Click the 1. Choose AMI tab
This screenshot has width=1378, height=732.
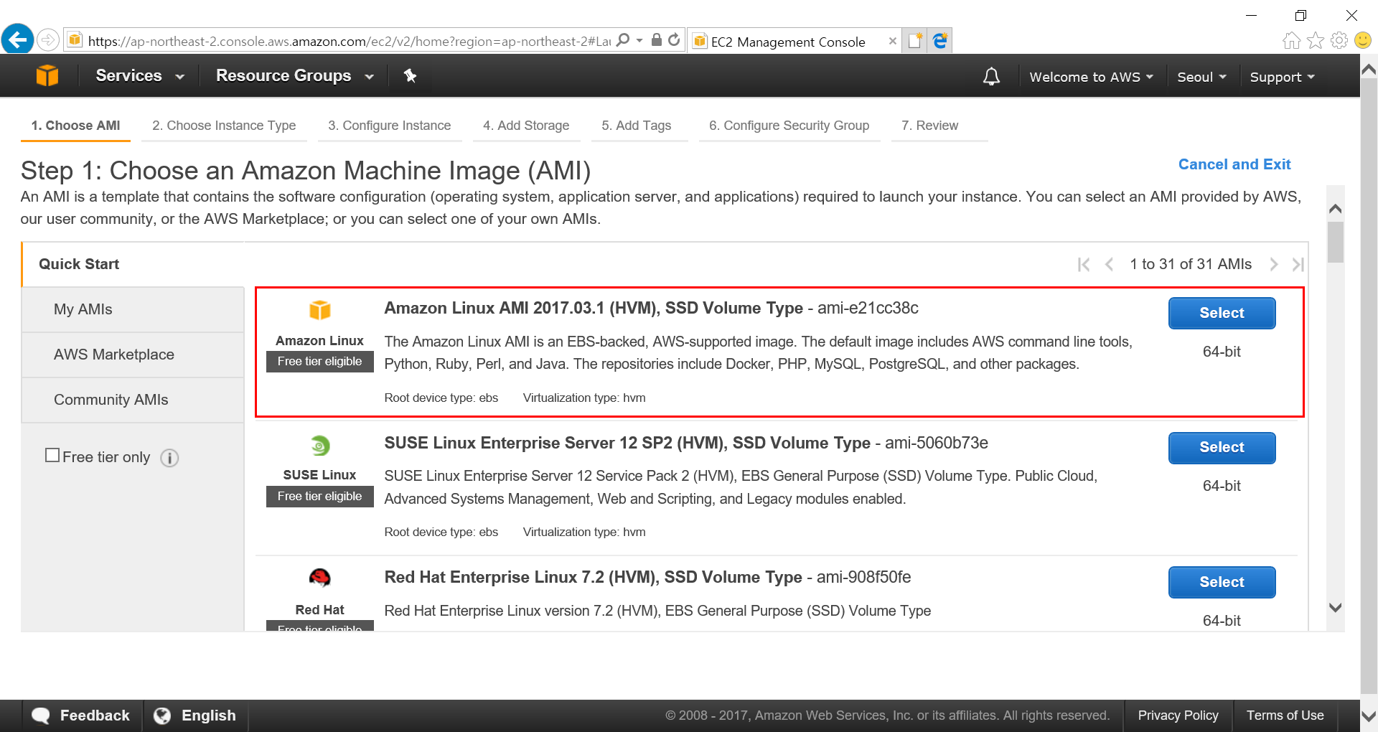pos(75,126)
